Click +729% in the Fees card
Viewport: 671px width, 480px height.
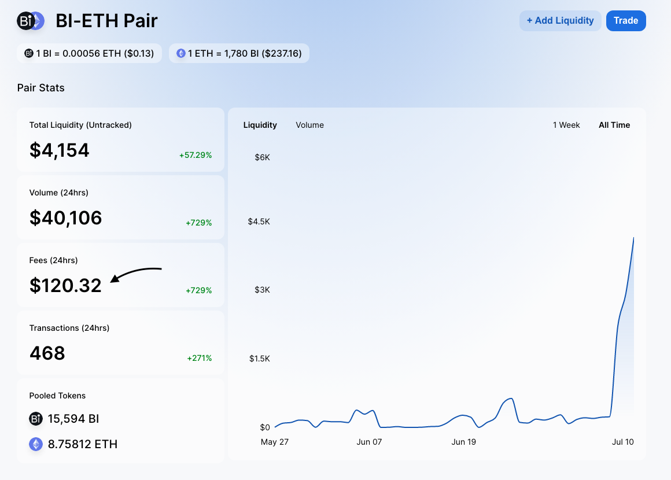(x=199, y=290)
